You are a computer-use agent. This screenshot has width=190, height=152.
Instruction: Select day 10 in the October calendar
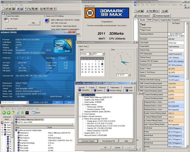[102, 64]
